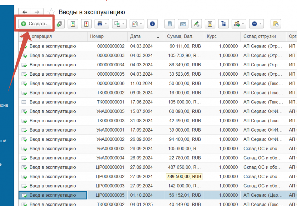
Task: Click the document structure tree icon
Action: coord(223,24)
